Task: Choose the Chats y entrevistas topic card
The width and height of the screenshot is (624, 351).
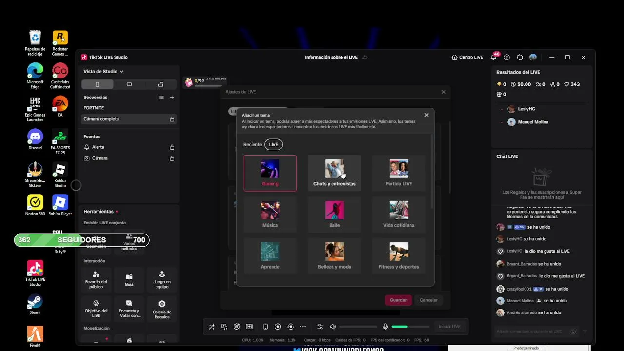Action: pyautogui.click(x=334, y=173)
